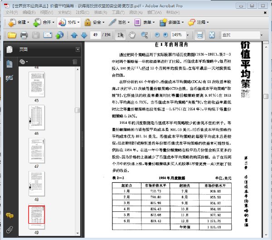Collapse the Pages (页面) panel

click(78, 49)
